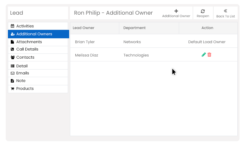
Task: Click the Additional Owner button label
Action: 176,16
